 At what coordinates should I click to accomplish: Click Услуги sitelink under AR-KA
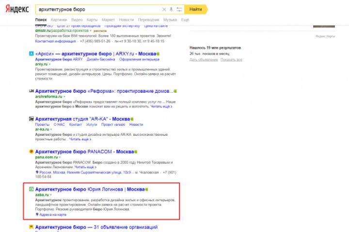pyautogui.click(x=92, y=125)
